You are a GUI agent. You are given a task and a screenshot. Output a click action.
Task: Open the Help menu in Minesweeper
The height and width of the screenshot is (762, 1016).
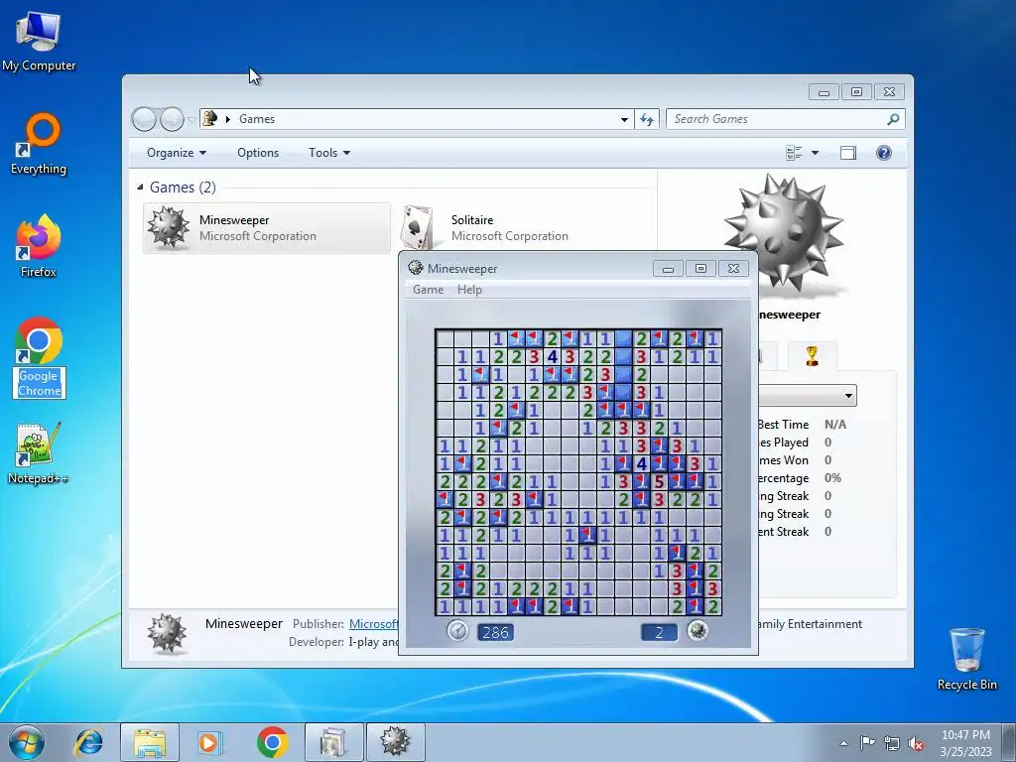[x=469, y=290]
